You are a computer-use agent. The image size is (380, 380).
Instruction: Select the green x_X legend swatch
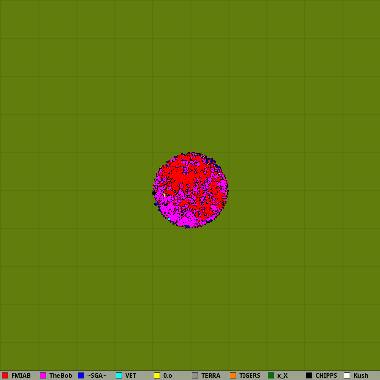point(271,375)
